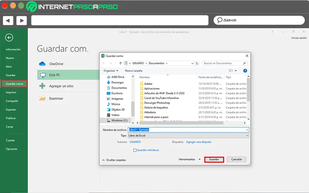
Task: Expand the address bar path dropdown
Action: (192, 63)
